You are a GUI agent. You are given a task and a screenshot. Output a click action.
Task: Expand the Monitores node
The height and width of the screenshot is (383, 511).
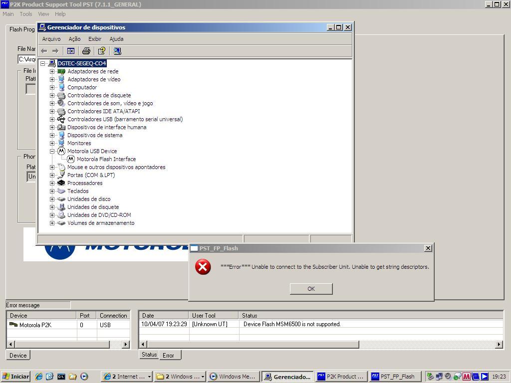point(52,143)
